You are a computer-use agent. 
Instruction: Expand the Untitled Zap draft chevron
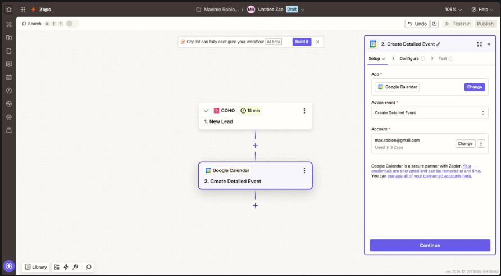click(303, 10)
